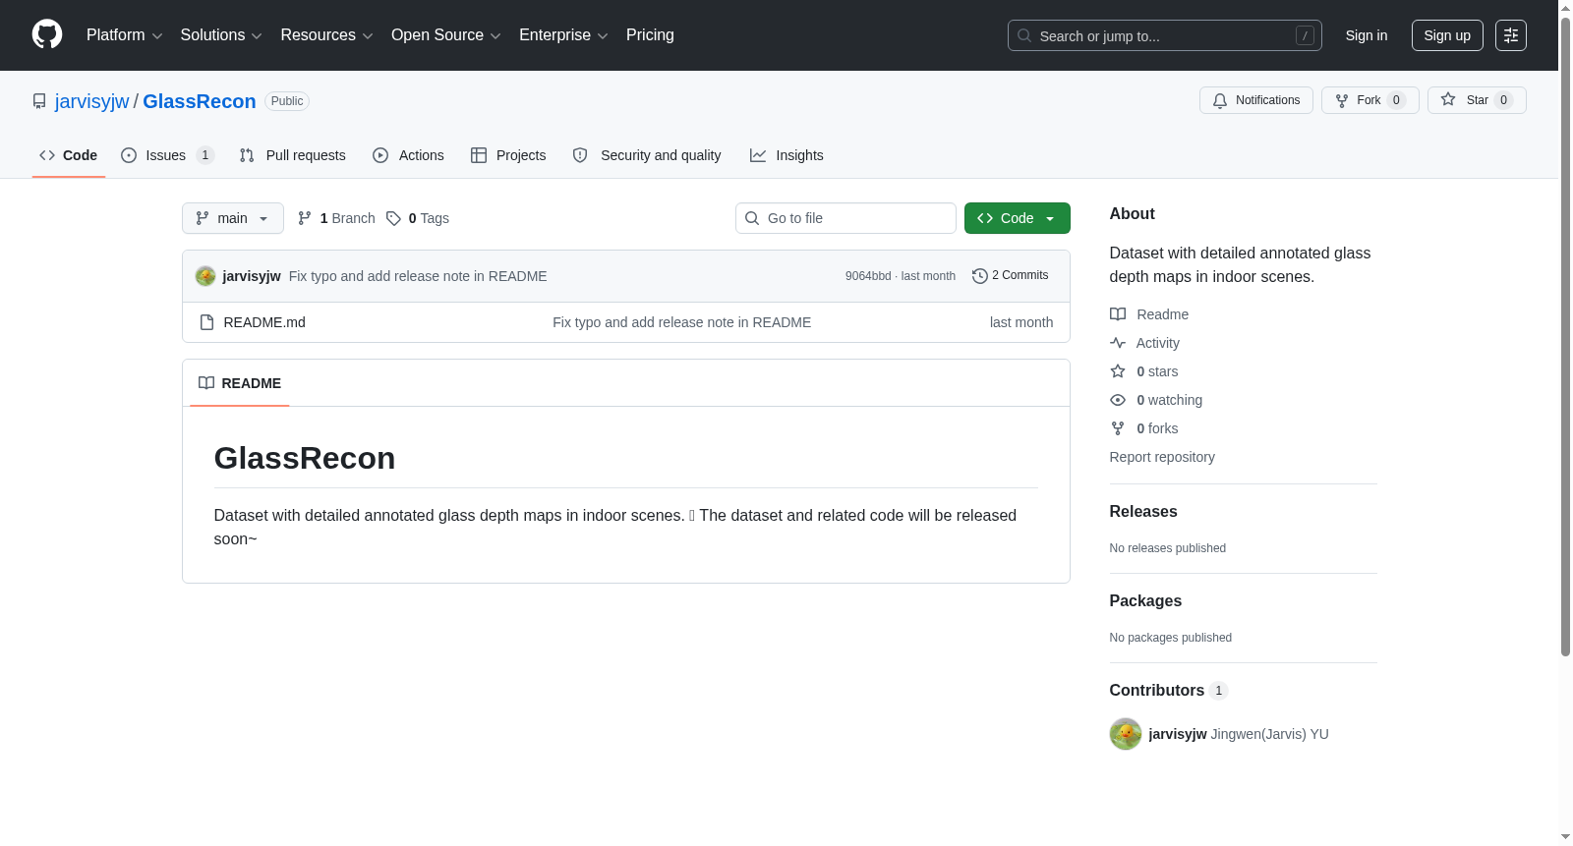Screen dimensions: 1573x846
Task: Star the GlassRecon repository
Action: (1477, 100)
